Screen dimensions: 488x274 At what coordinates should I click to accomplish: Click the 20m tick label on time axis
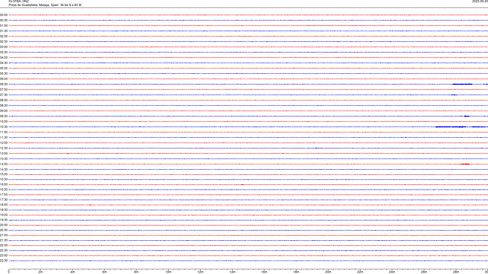point(328,272)
